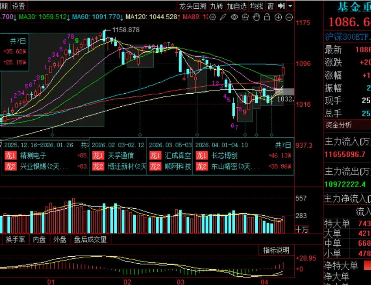The width and height of the screenshot is (371, 285).
Task: Open the toolbox icon
Action: coord(245,17)
